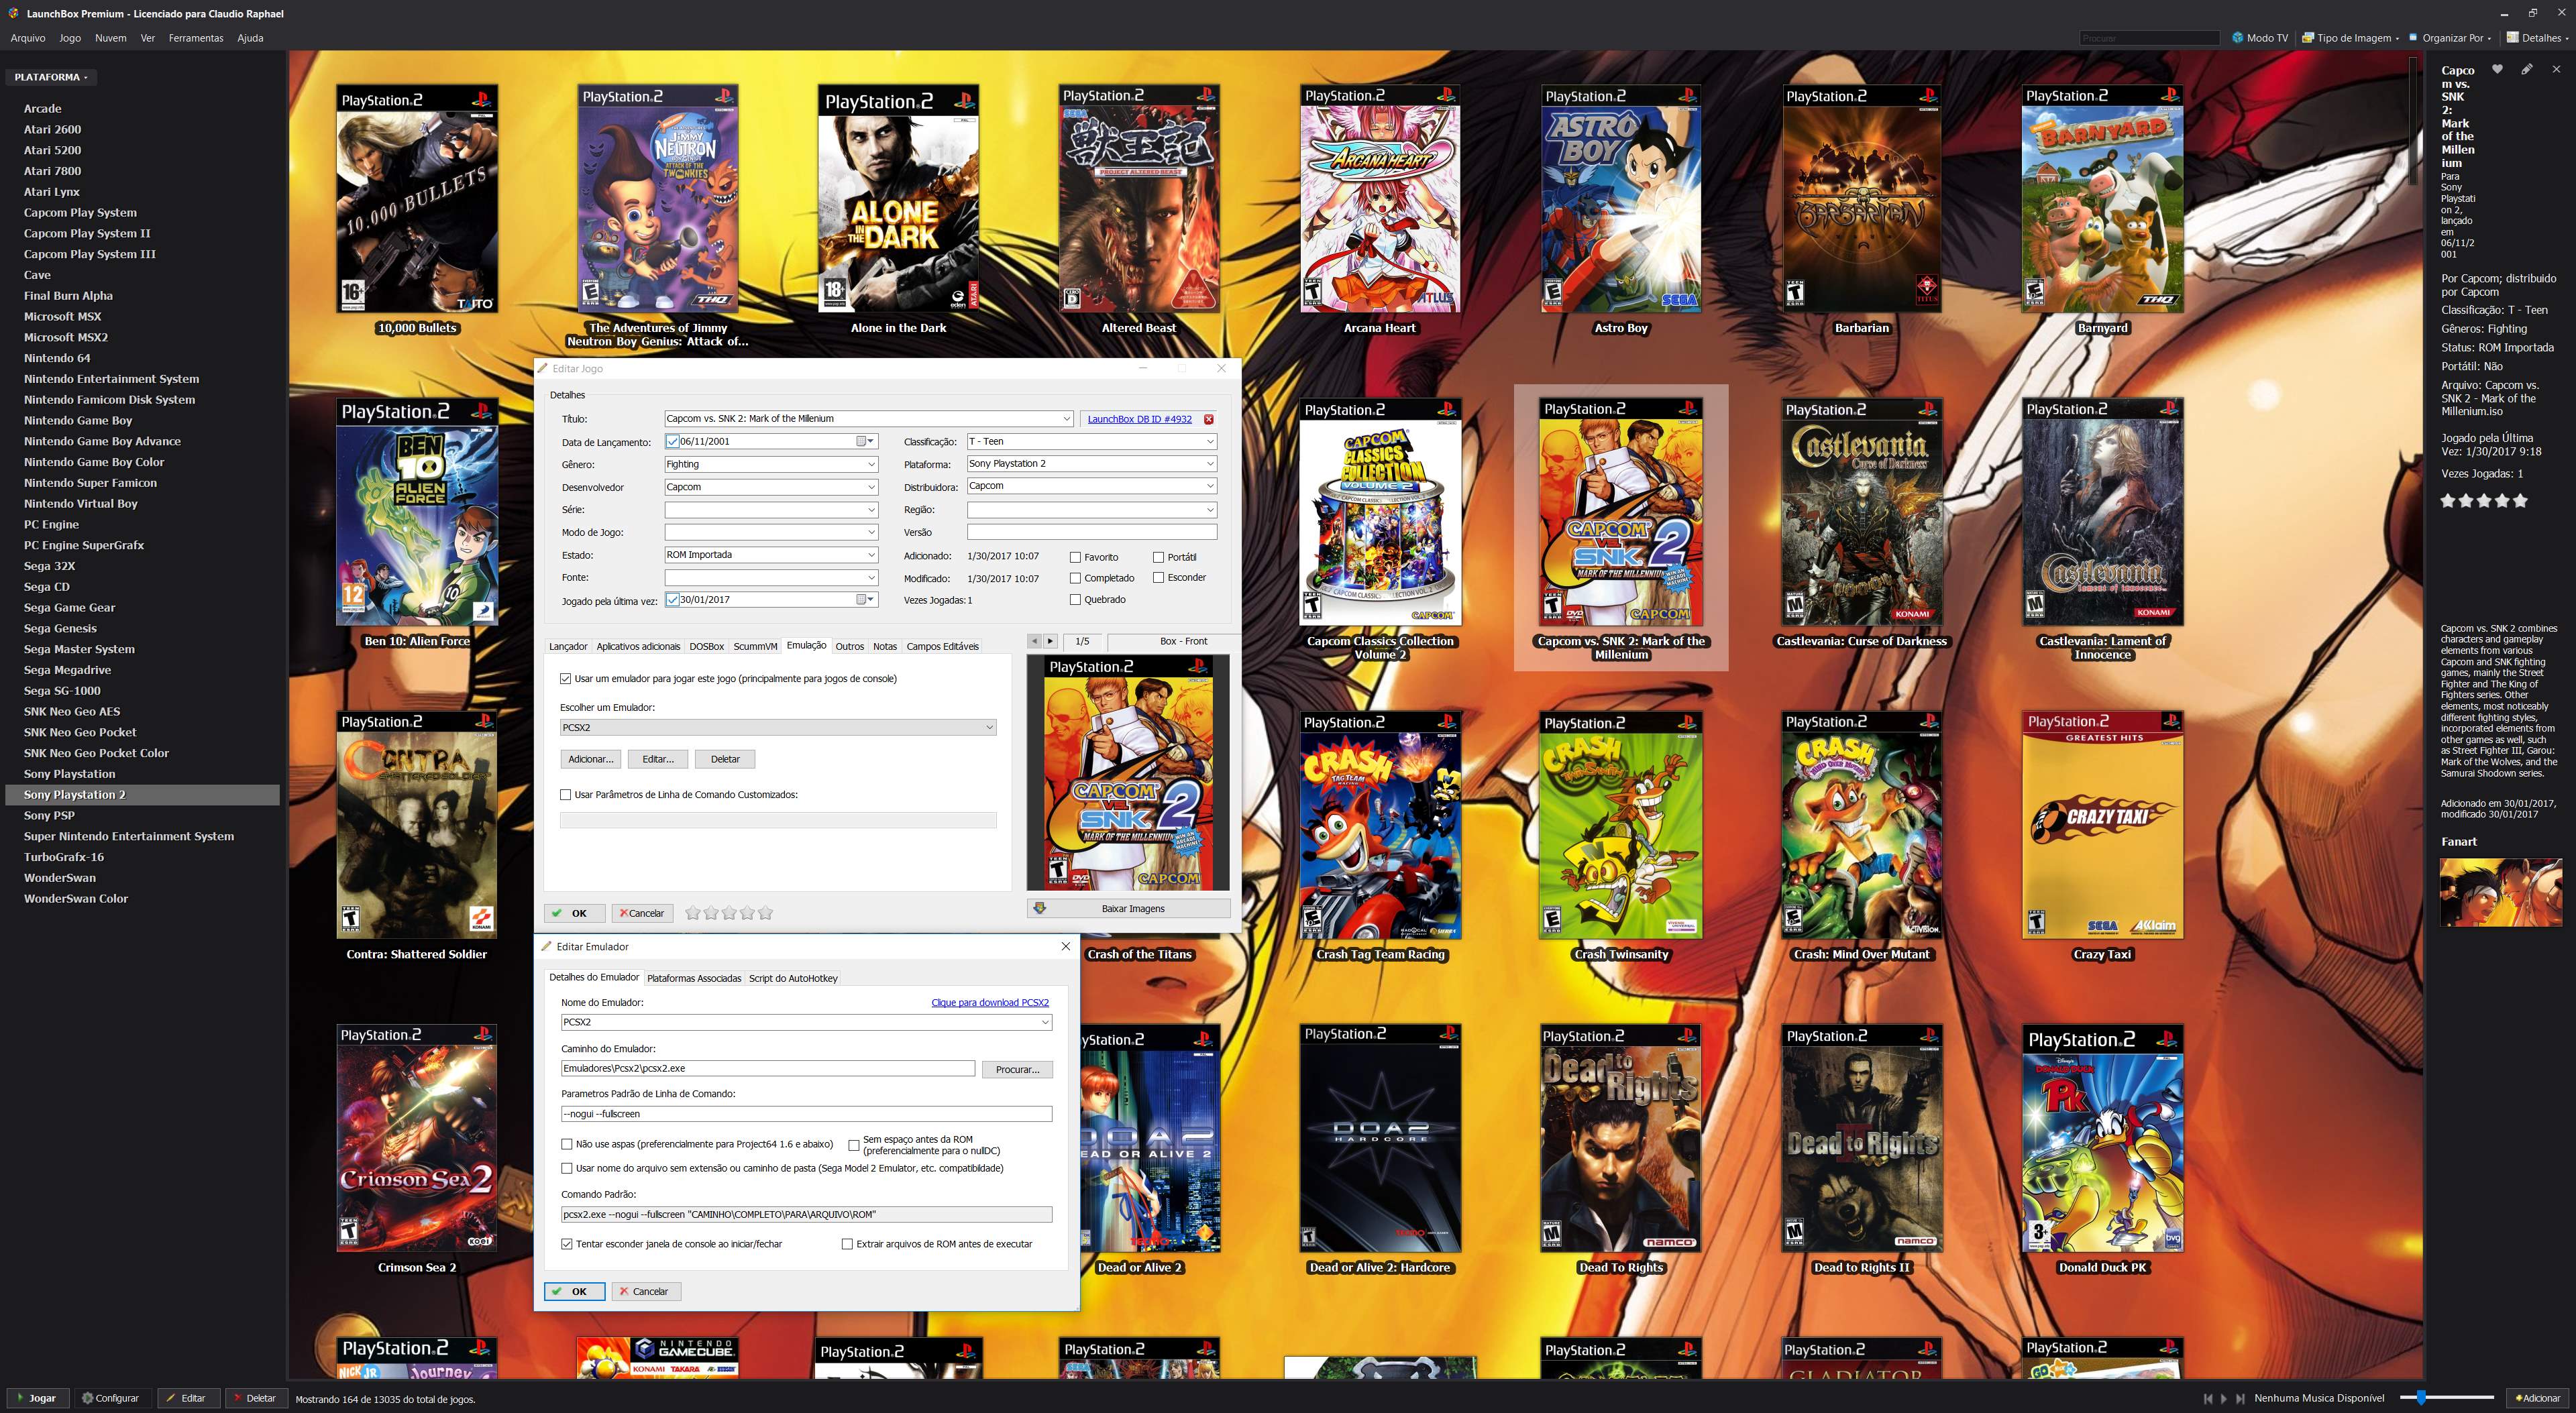Screen dimensions: 2576x1413
Task: Skip to next music track
Action: click(2241, 1398)
